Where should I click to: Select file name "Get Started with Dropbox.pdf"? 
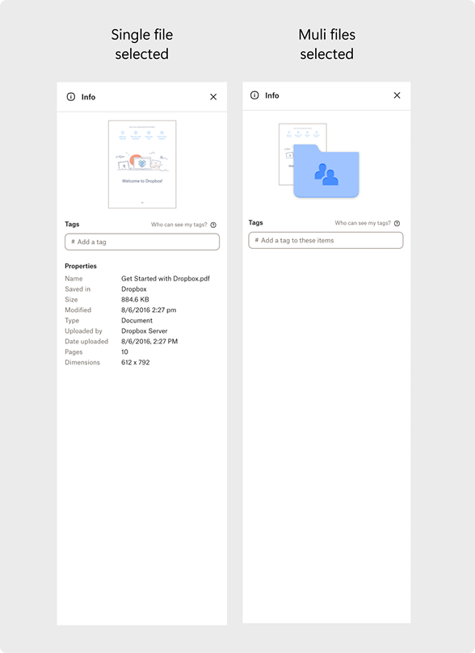[x=166, y=279]
